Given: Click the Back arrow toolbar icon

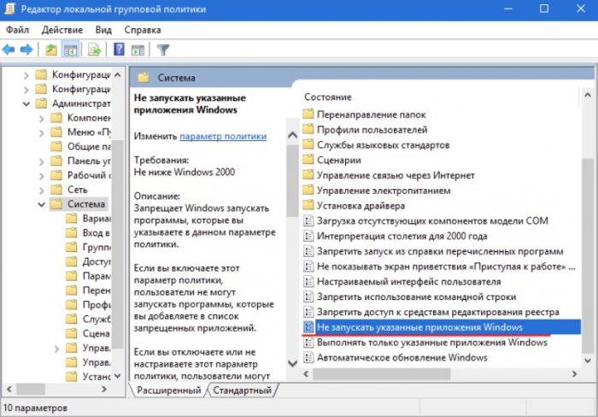Looking at the screenshot, I should pos(10,50).
